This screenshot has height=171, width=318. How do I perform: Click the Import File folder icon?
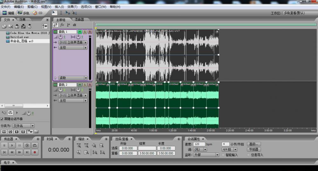pos(4,26)
